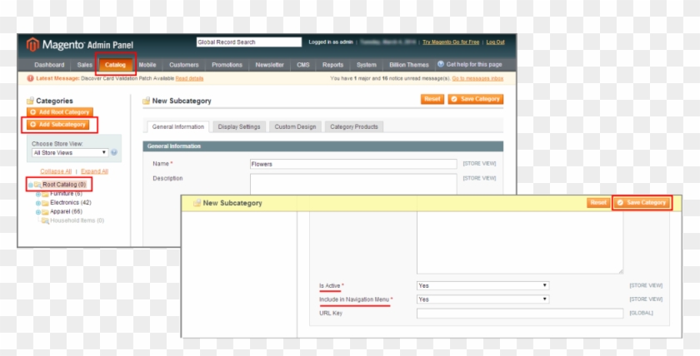
Task: Select the Apparel (66) category
Action: click(66, 211)
